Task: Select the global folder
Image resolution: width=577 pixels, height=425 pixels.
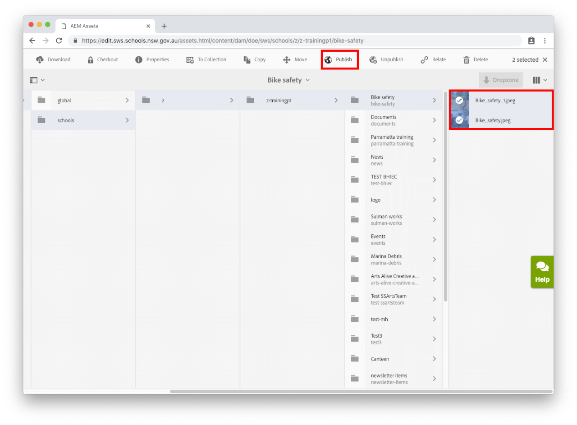Action: tap(83, 101)
